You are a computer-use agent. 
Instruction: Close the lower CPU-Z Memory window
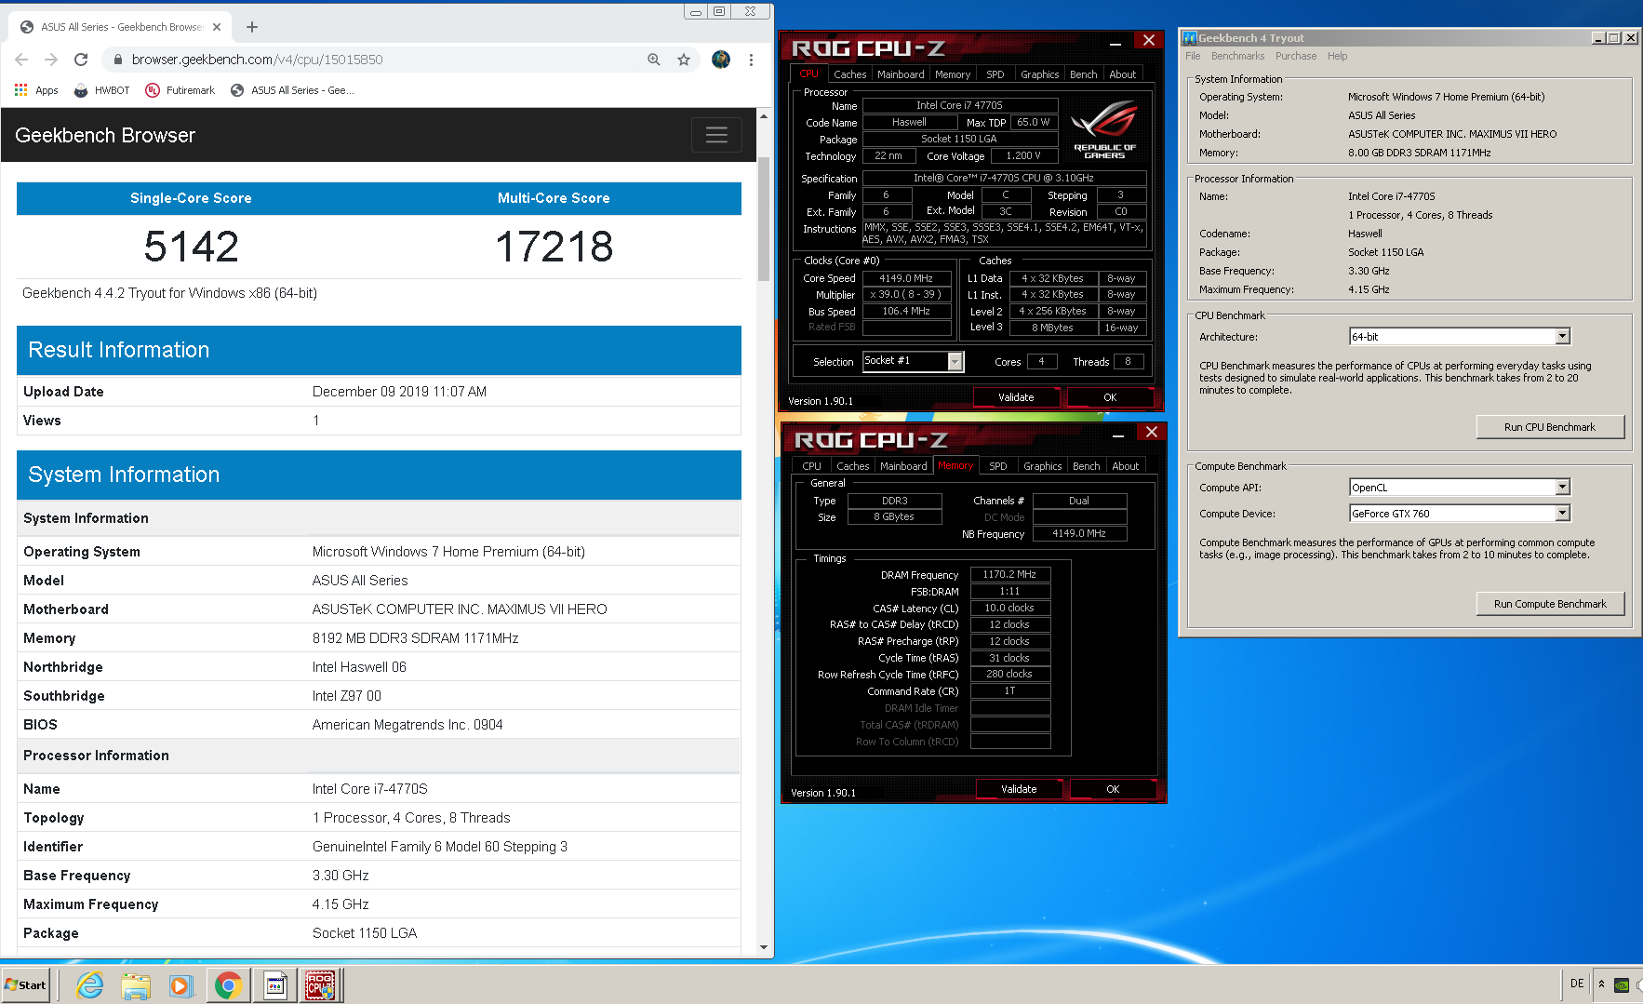[1152, 432]
